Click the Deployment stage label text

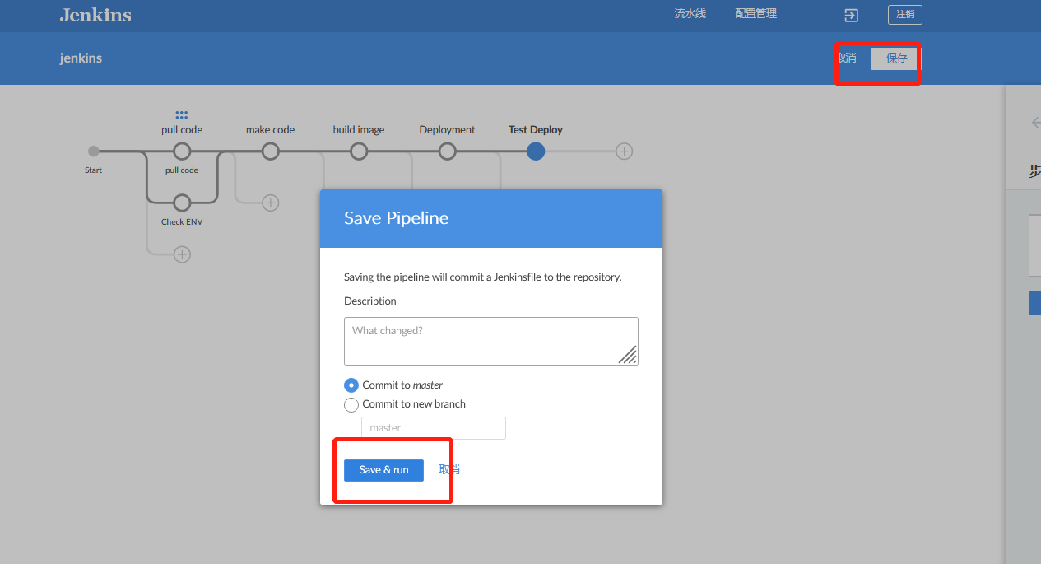tap(447, 130)
